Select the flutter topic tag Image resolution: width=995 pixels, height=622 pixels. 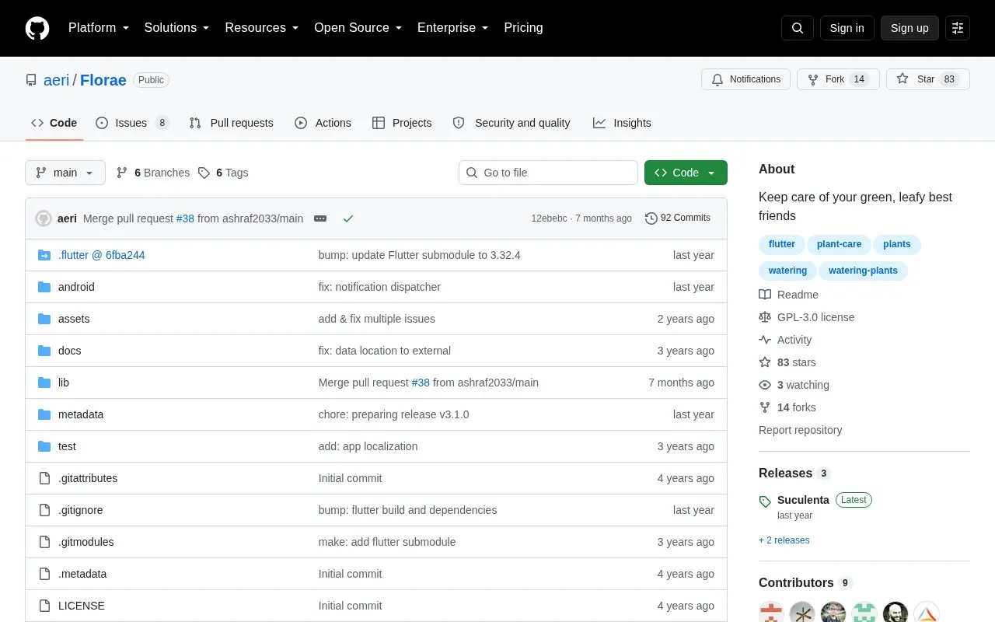781,244
